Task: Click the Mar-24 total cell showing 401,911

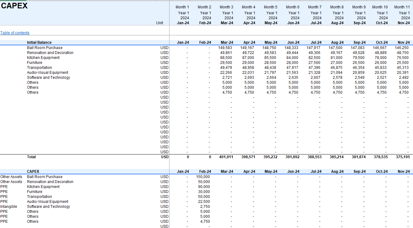Action: point(226,157)
